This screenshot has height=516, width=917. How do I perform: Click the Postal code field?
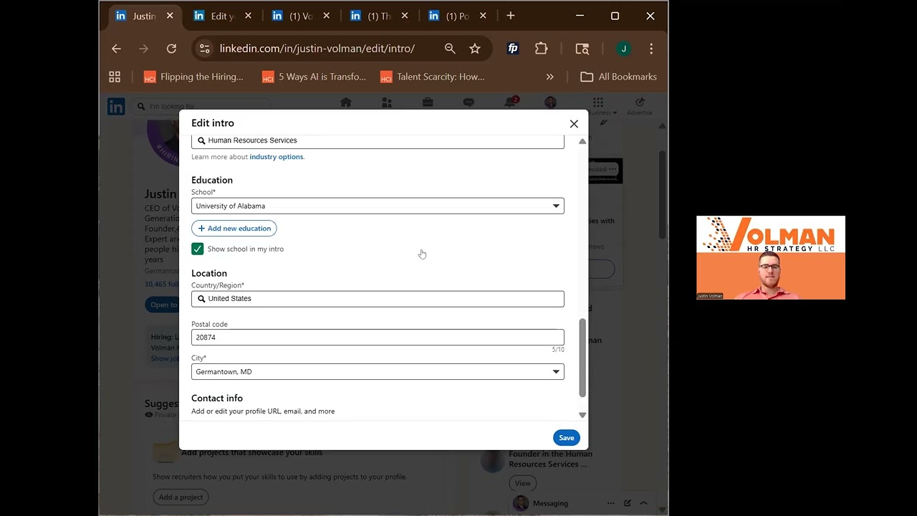click(x=378, y=337)
